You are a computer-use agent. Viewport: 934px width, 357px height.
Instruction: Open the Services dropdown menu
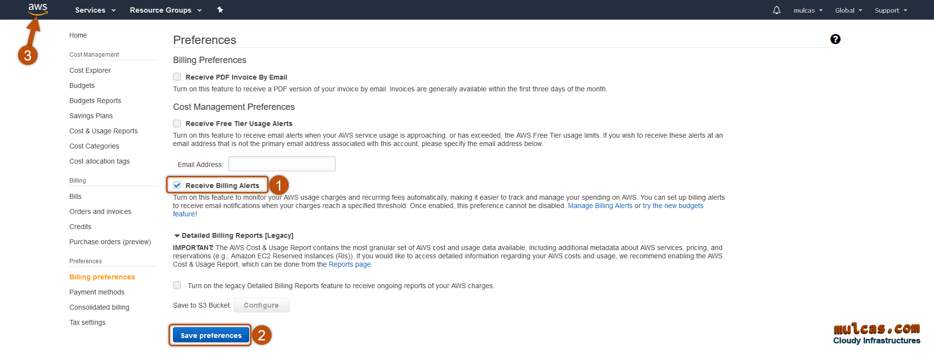[95, 10]
